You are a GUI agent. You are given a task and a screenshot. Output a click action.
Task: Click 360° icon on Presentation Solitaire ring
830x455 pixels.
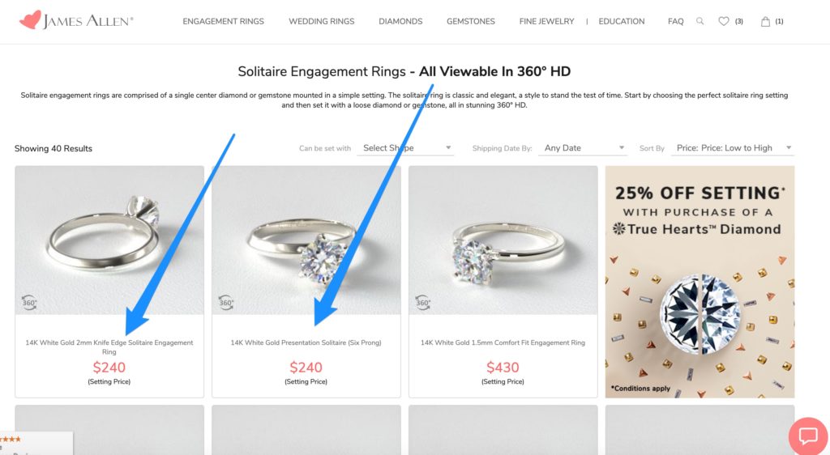pos(227,303)
